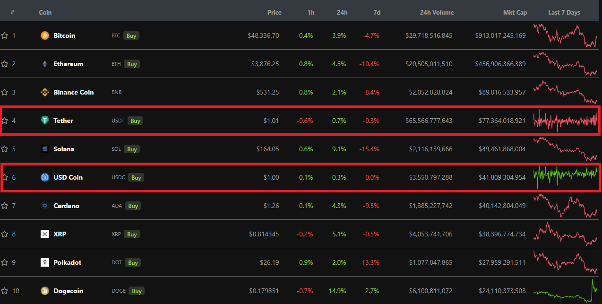This screenshot has height=304, width=602.
Task: Open Tether's 7-day sparkline chart
Action: 565,121
